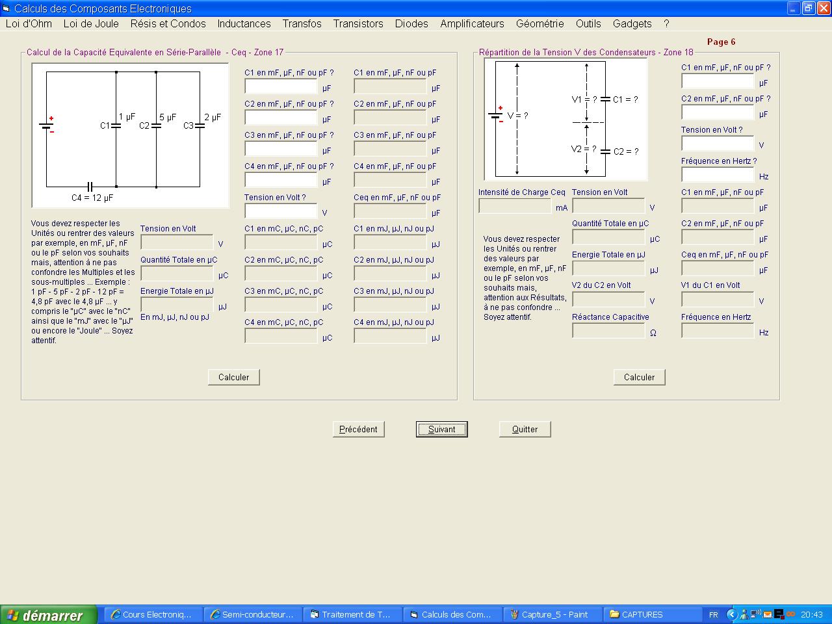Open CAPTURES folder from taskbar
832x624 pixels.
click(x=652, y=614)
